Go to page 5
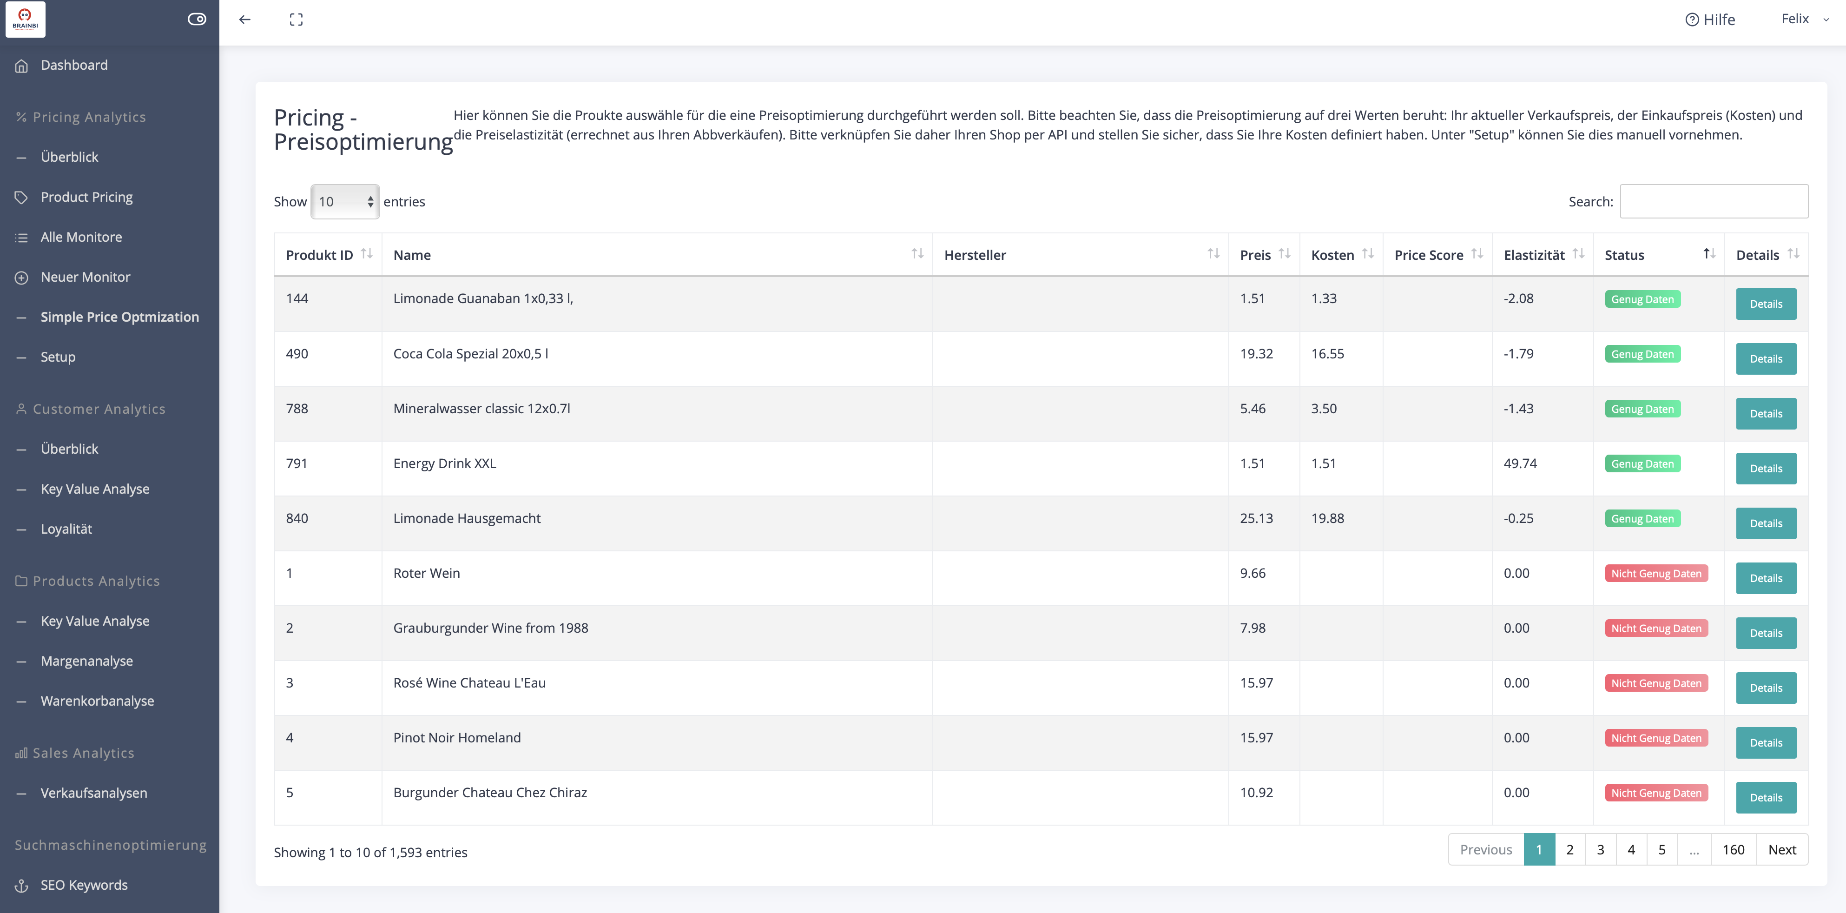The height and width of the screenshot is (913, 1846). (1662, 849)
